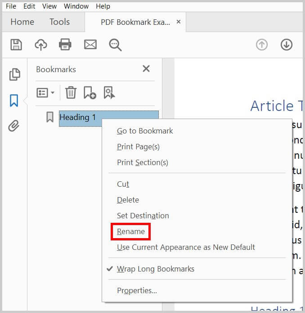Screen dimensions: 305x313
Task: Open the Page Thumbnails sidebar panel
Action: coord(14,74)
